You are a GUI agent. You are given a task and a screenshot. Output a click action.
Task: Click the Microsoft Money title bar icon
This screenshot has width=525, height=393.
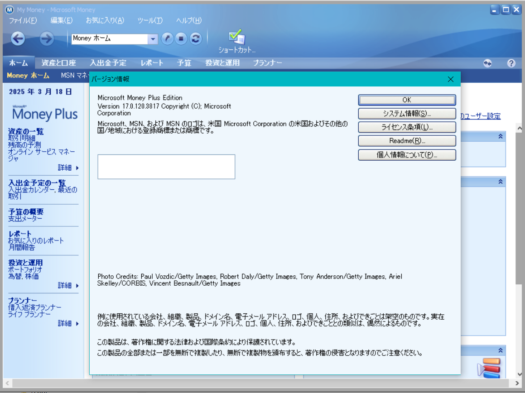[x=10, y=10]
